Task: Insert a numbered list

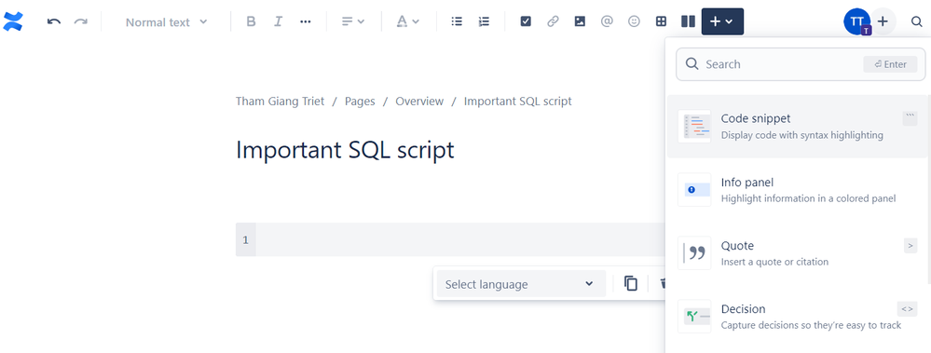Action: 484,22
